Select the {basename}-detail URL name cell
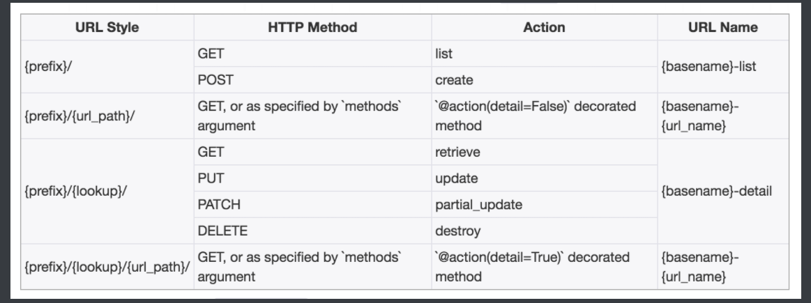This screenshot has width=811, height=303. click(717, 191)
